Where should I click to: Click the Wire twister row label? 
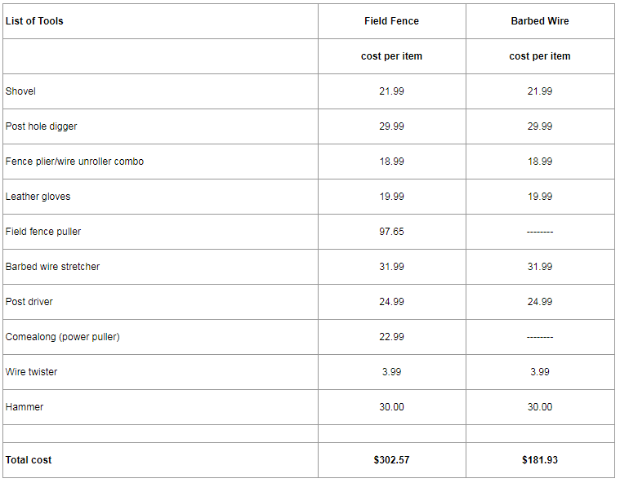pos(32,372)
